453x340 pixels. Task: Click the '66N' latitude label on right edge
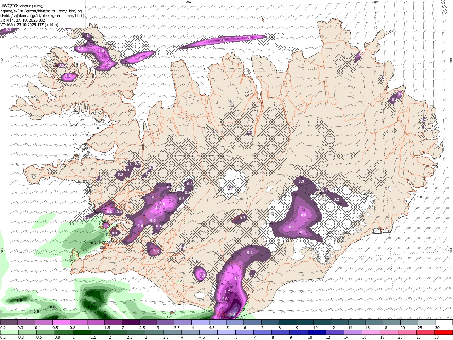[x=451, y=61]
